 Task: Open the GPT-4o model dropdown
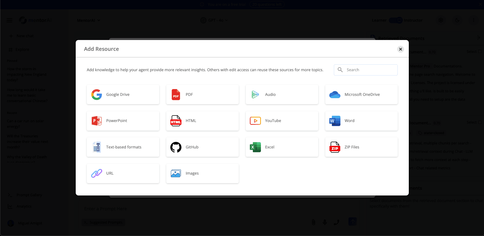coord(214,20)
